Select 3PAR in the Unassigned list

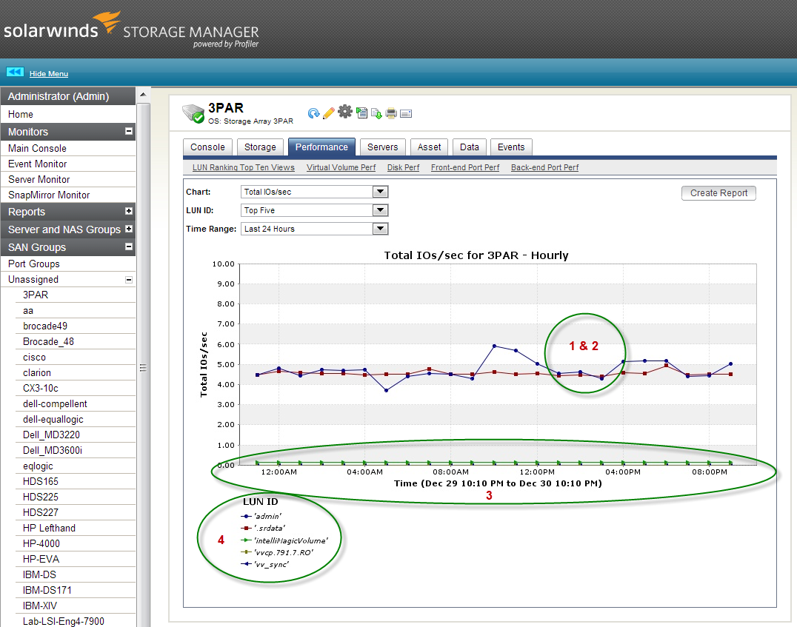point(76,295)
